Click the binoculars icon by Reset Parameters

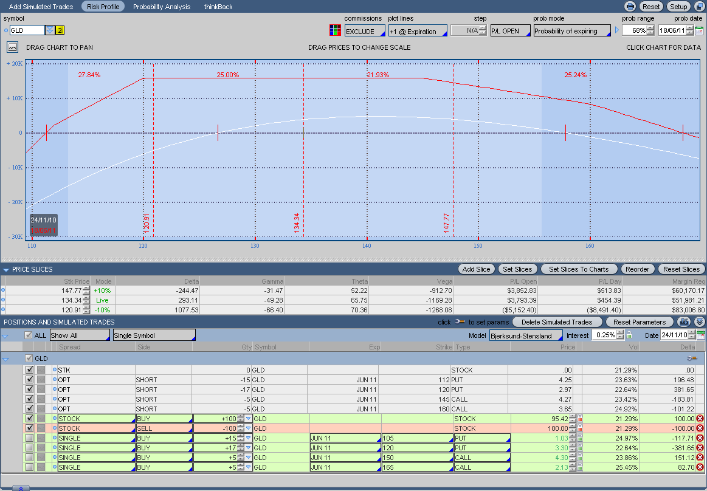[684, 322]
